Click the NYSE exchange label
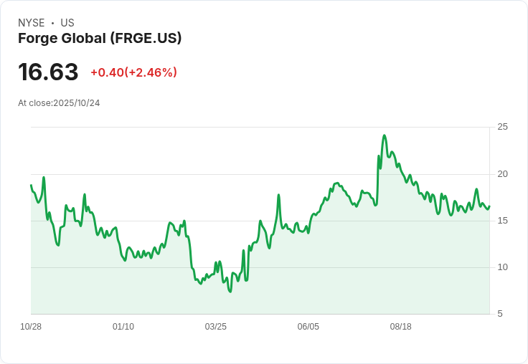Viewport: 528px width, 364px height. (32, 23)
